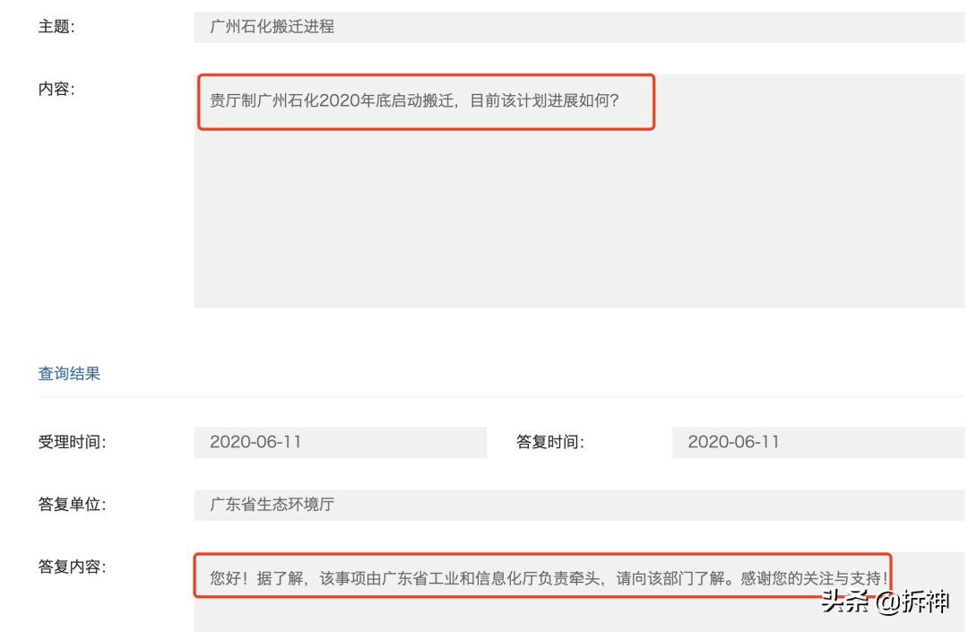Screen dimensions: 968x632
Task: Click the 答复时间 label
Action: pyautogui.click(x=550, y=442)
